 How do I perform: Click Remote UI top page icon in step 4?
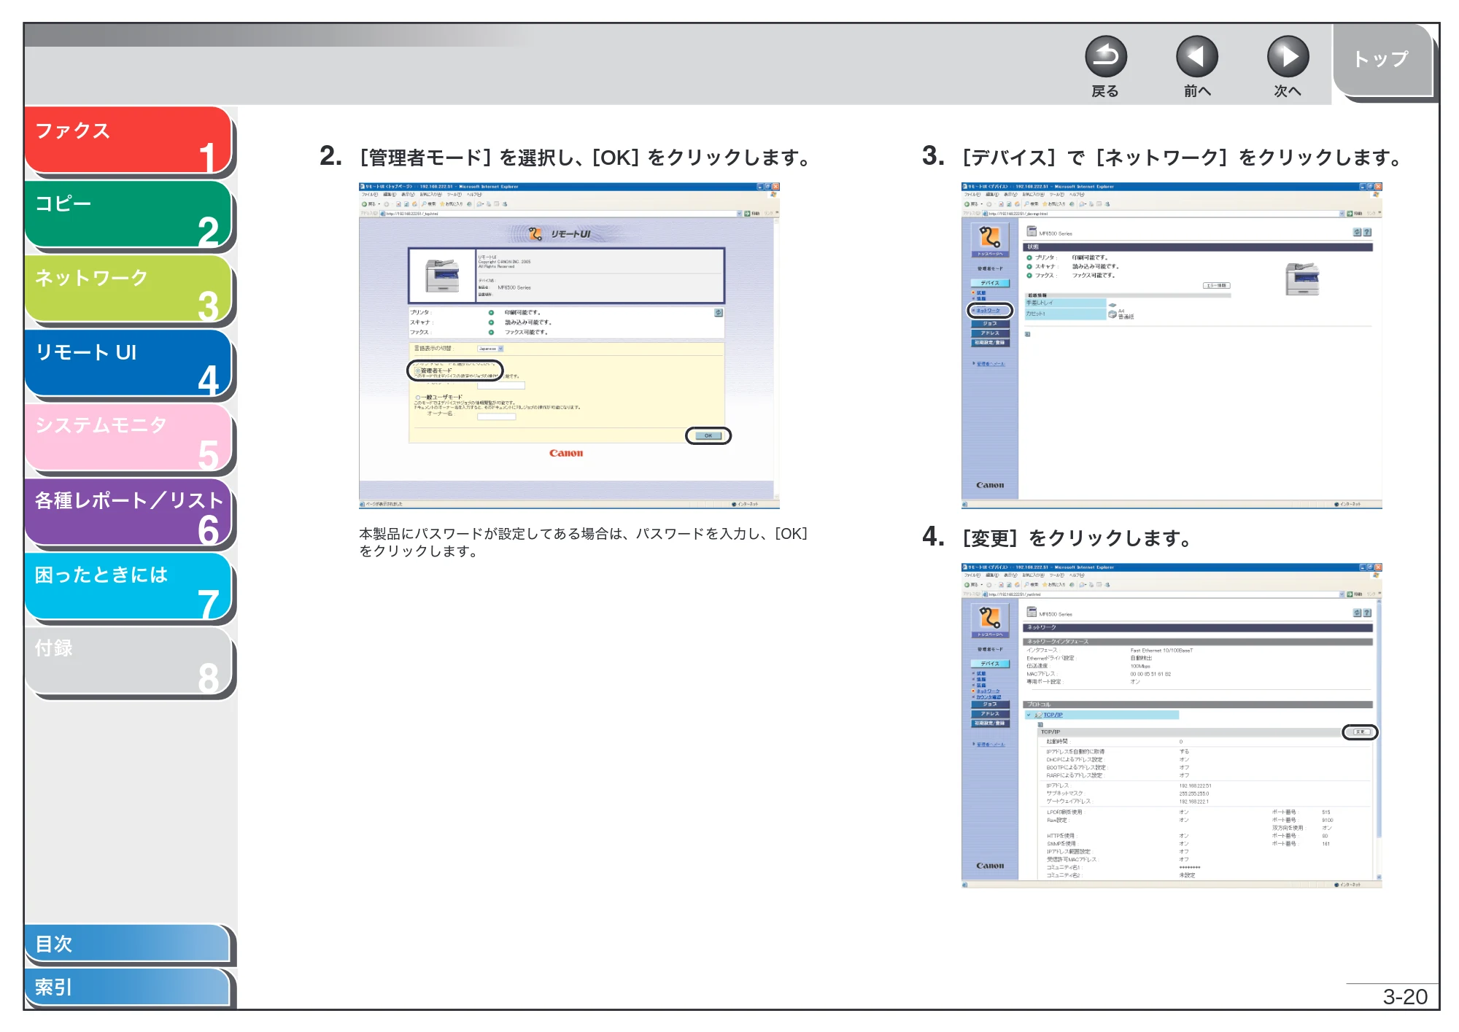pos(990,619)
